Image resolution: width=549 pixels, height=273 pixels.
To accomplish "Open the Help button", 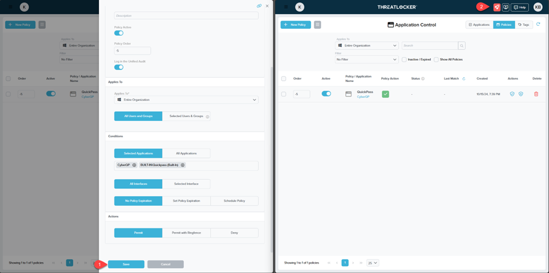I will (520, 7).
